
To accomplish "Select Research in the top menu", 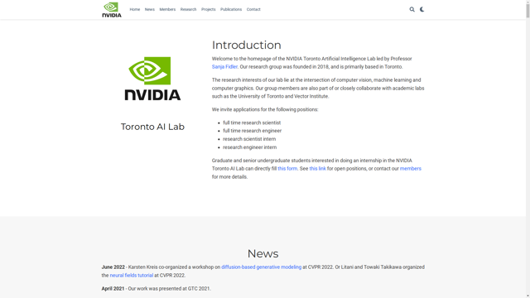I will [x=188, y=9].
